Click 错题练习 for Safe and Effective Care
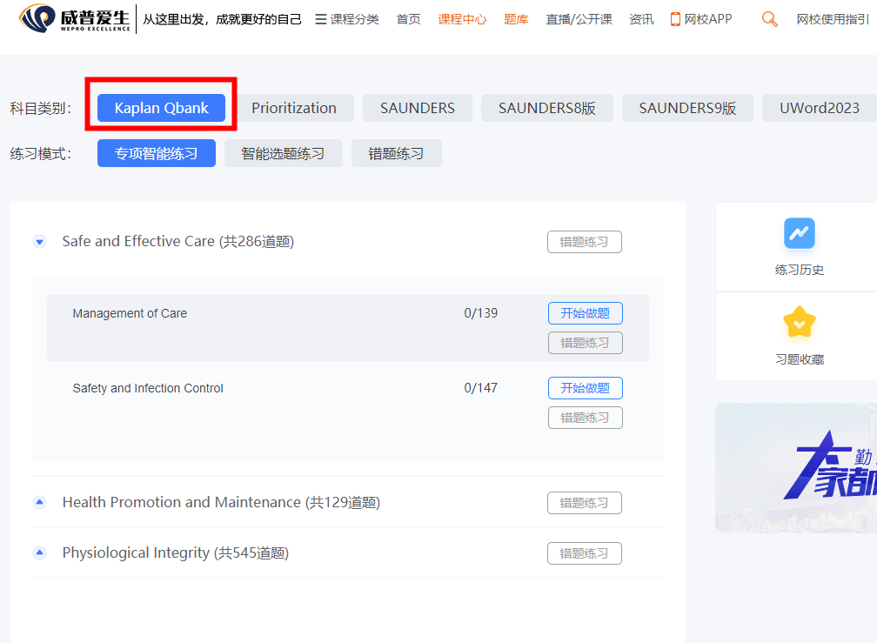 coord(584,242)
